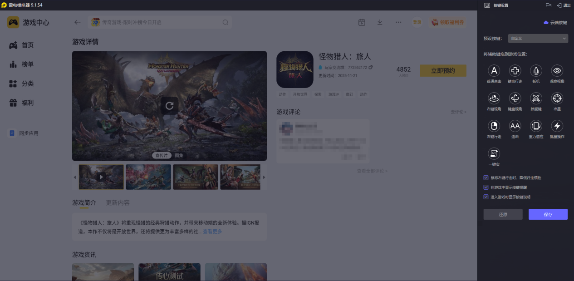Open 福利 rewards in the sidebar

[21, 103]
